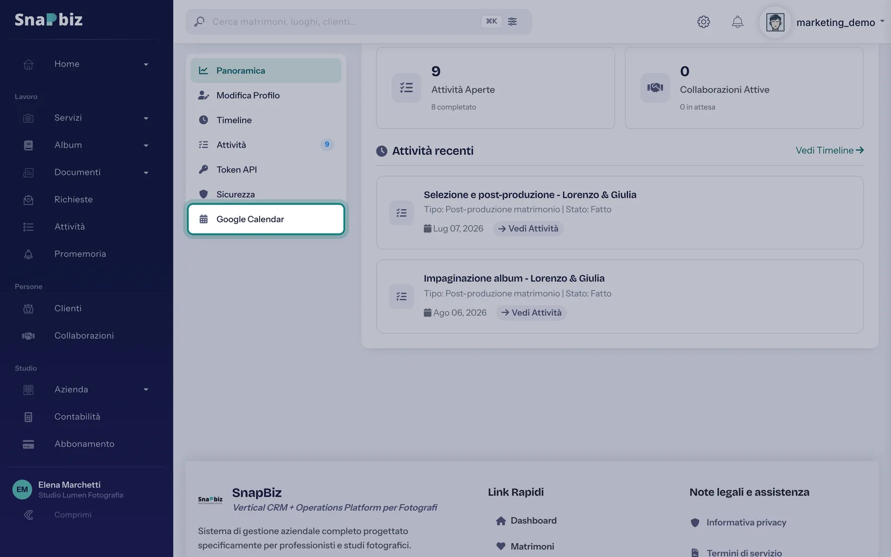The width and height of the screenshot is (891, 557).
Task: Expand the Home sidebar menu arrow
Action: (x=146, y=65)
